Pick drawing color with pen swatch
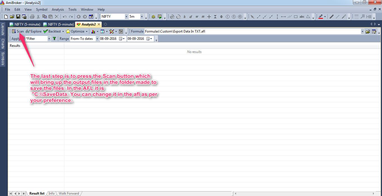Image resolution: width=382 pixels, height=196 pixels. [x=321, y=17]
